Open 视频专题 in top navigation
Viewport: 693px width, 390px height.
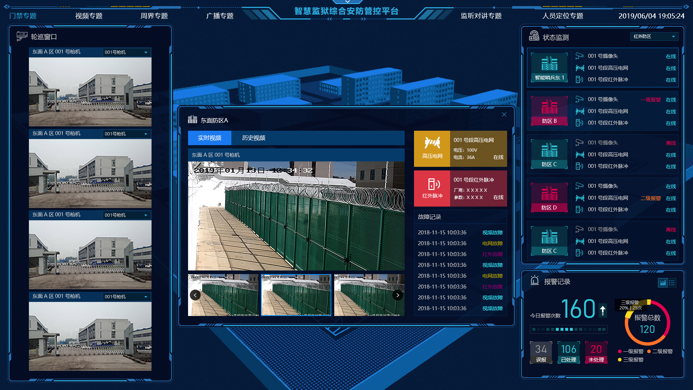click(x=89, y=16)
